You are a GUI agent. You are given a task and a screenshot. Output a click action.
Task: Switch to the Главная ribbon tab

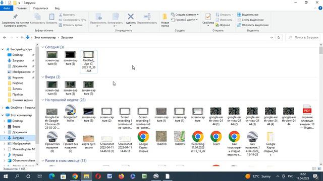[21, 9]
